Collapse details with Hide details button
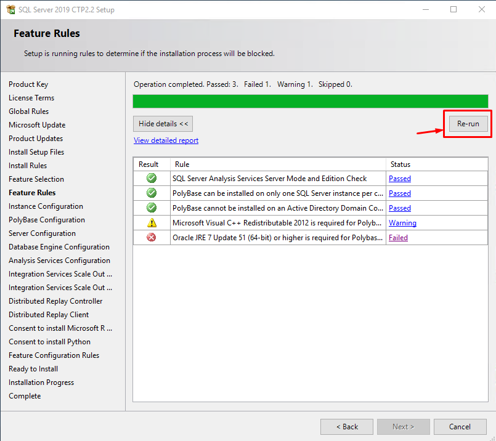The width and height of the screenshot is (496, 441). click(163, 124)
